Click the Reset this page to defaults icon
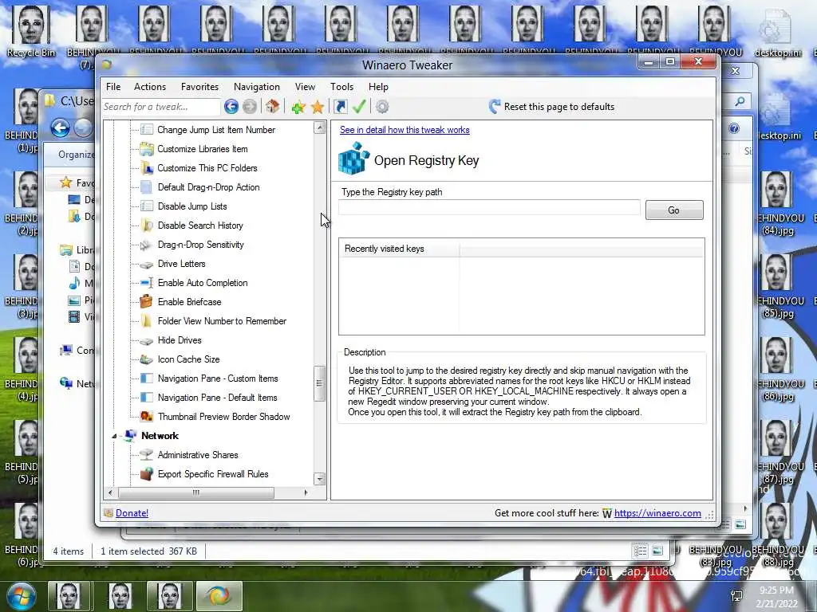 click(495, 107)
